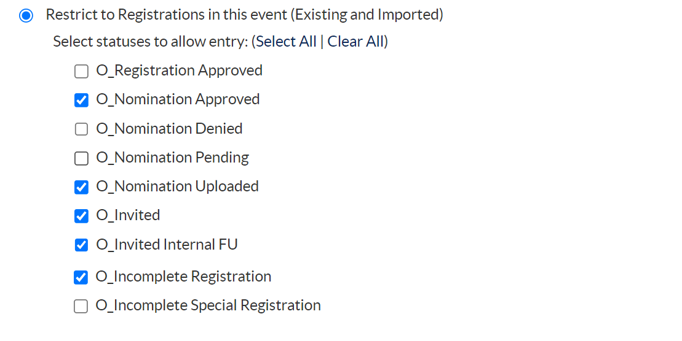Click the 'O_Nomination Approved' label text
This screenshot has width=682, height=341.
[x=178, y=99]
